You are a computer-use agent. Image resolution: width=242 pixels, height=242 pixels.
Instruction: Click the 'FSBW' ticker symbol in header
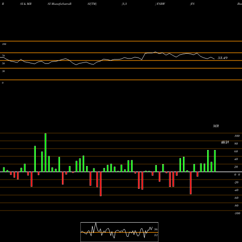pyautogui.click(x=161, y=4)
